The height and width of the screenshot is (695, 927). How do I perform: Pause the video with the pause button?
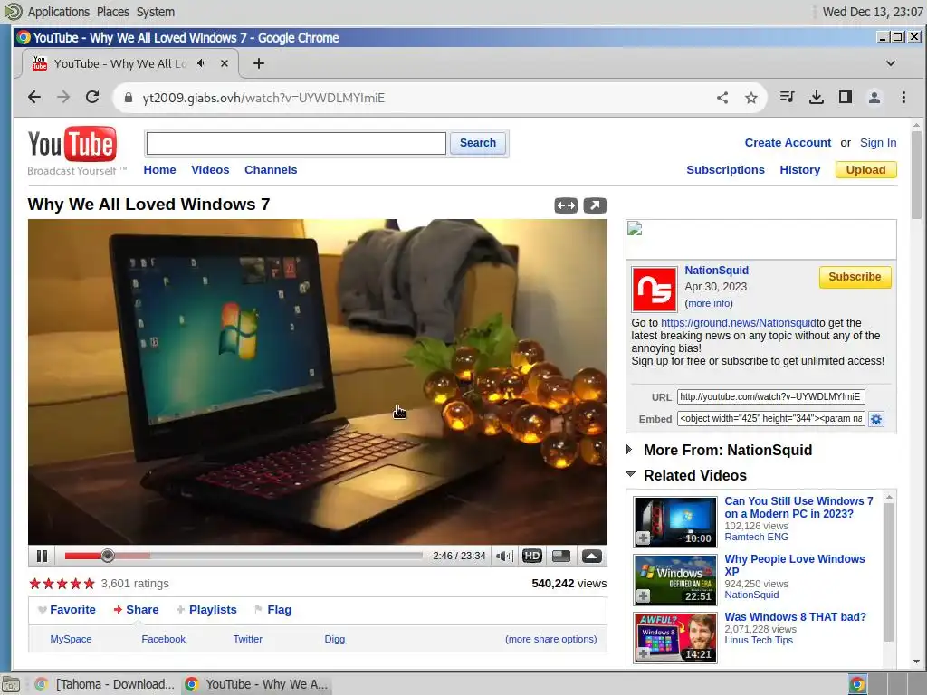pyautogui.click(x=42, y=557)
